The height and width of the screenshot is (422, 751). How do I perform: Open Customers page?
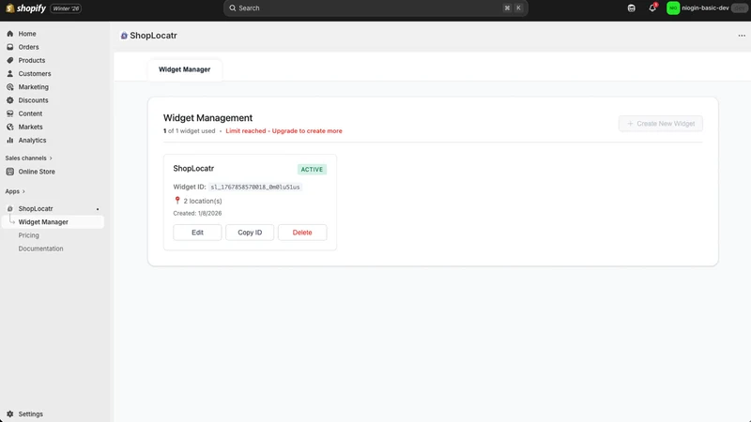coord(35,74)
